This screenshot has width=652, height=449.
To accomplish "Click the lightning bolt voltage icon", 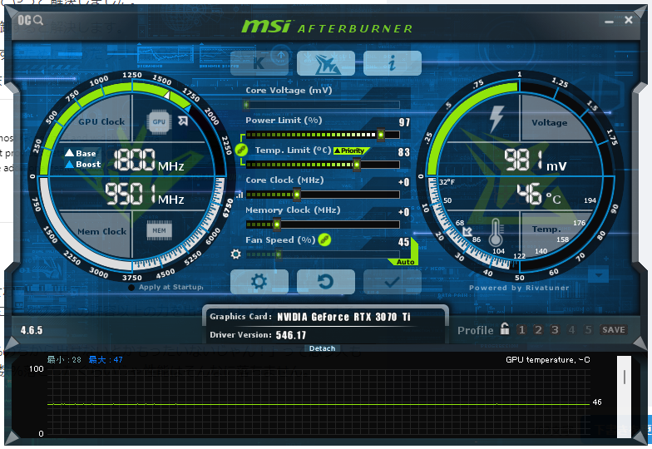I will tap(496, 118).
